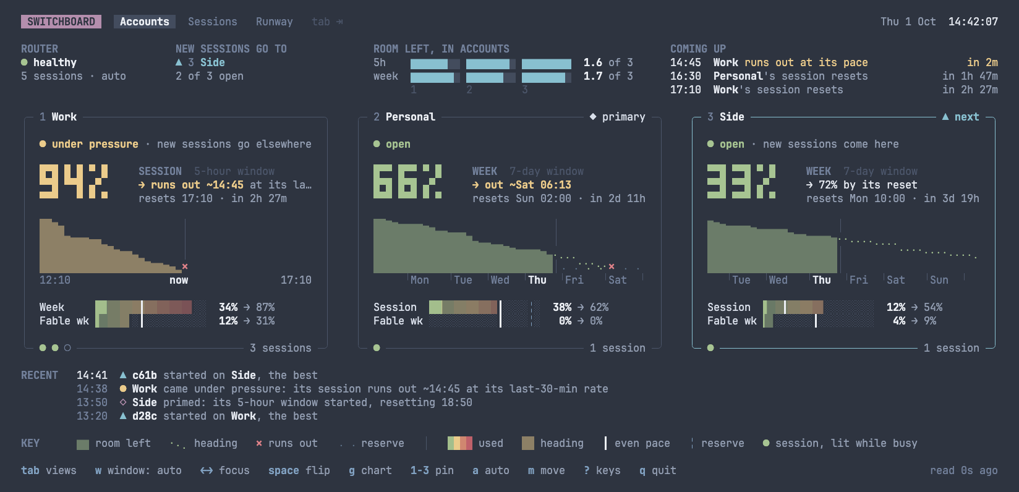Click the 'read 0s ago' status
This screenshot has width=1019, height=492.
964,470
